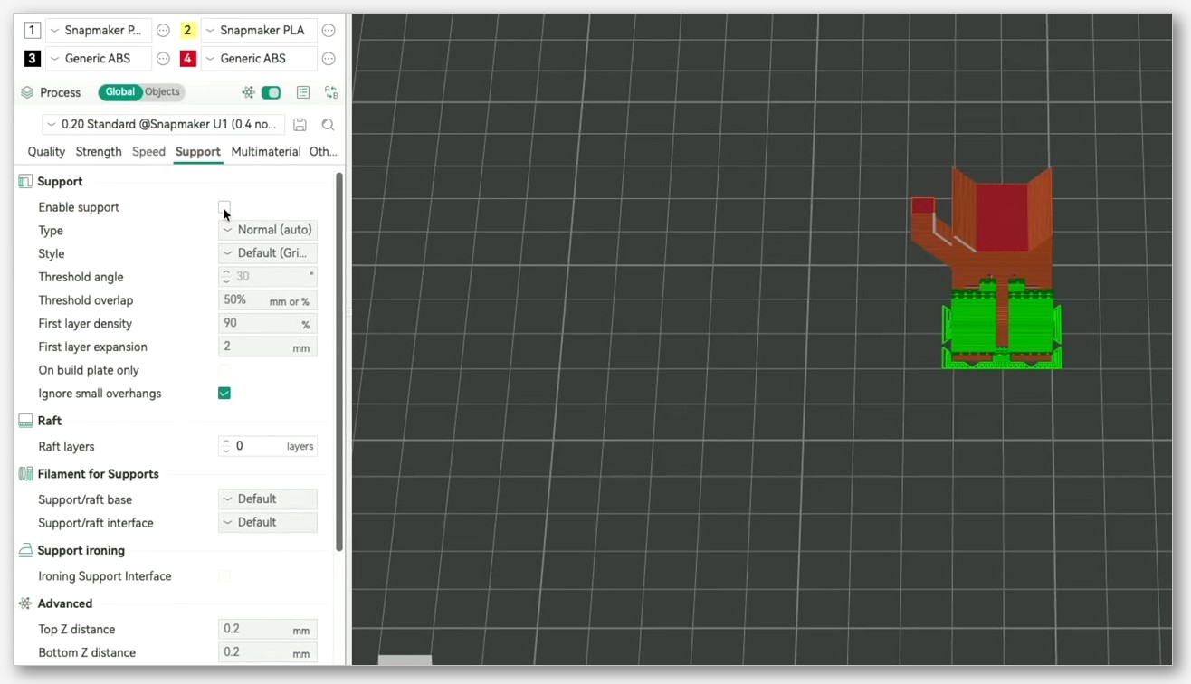
Task: Click the search settings magnifier icon
Action: point(328,125)
